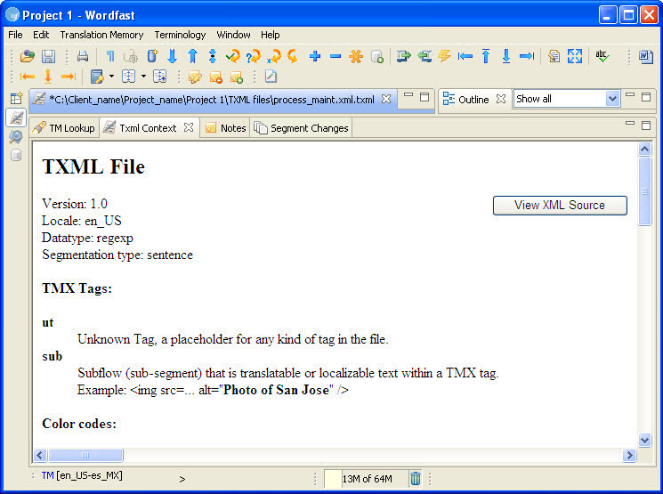Click the yellow lightning bolt icon
663x494 pixels.
tap(444, 56)
